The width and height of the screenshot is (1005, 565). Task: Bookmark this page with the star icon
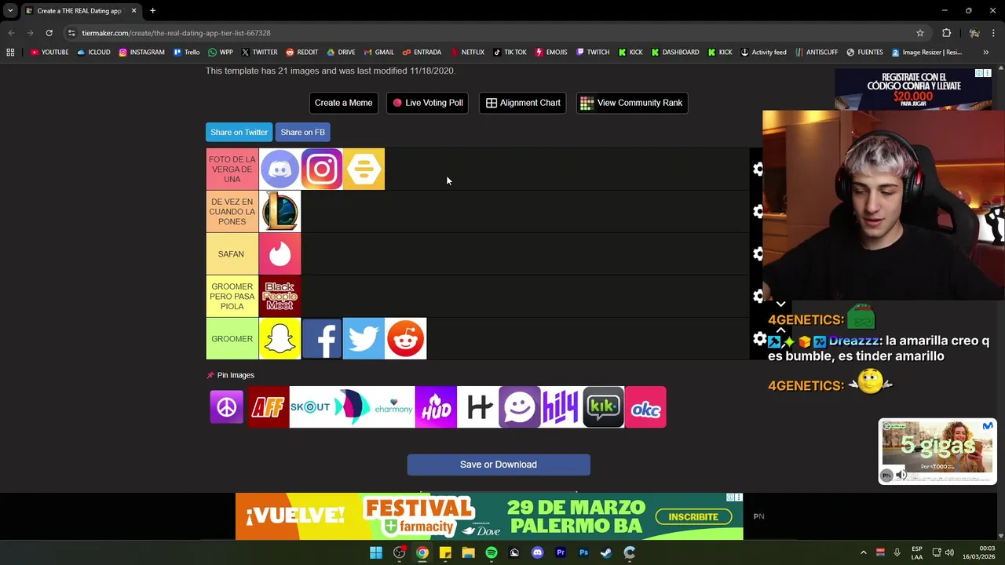(919, 33)
